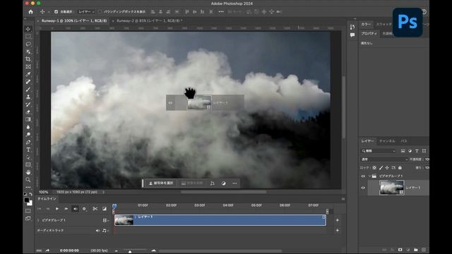Switch to the Runway-1 document tab
Image resolution: width=452 pixels, height=254 pixels.
pyautogui.click(x=74, y=20)
